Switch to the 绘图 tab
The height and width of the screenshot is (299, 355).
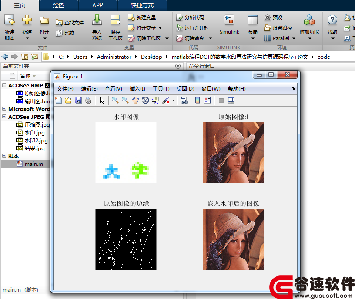[58, 5]
